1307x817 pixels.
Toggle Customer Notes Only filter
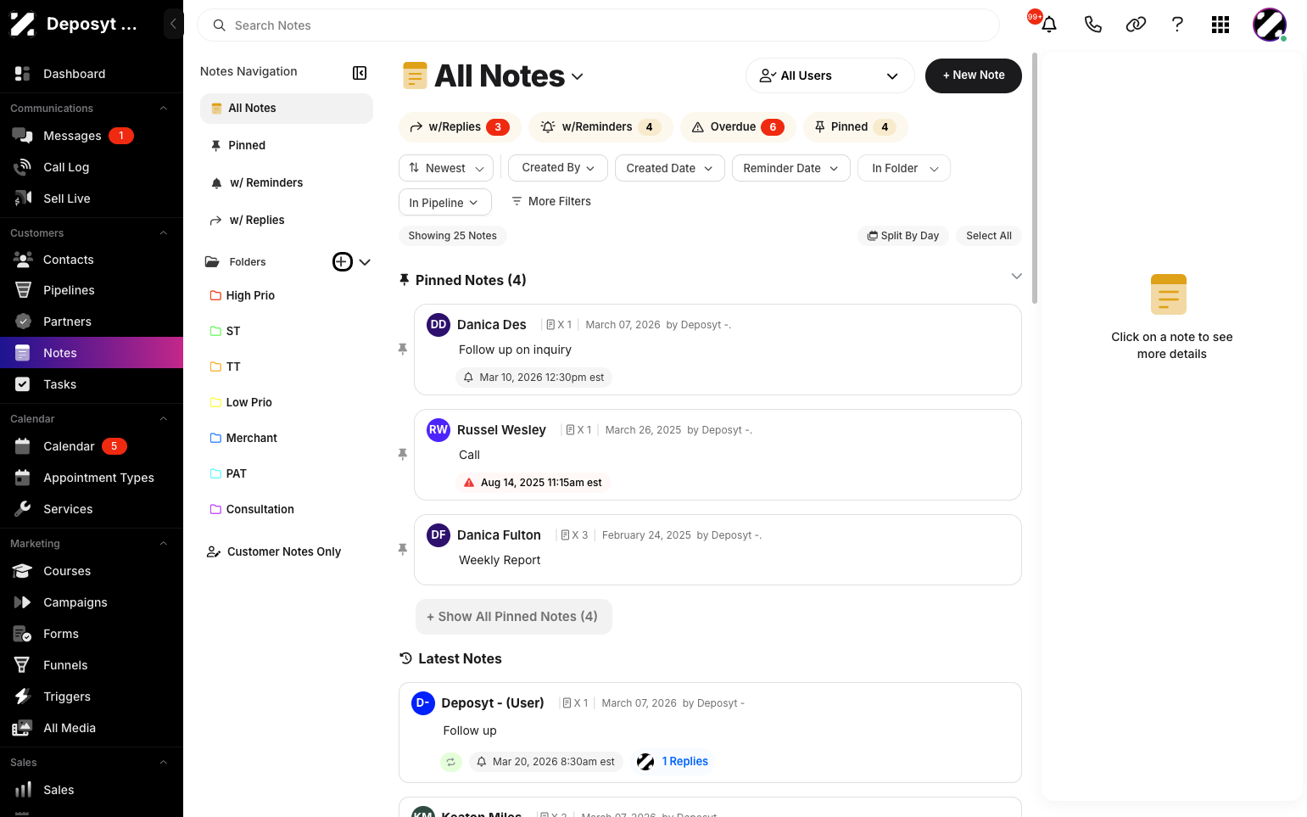click(x=273, y=551)
